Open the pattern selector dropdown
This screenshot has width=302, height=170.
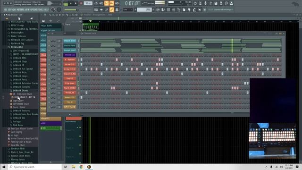pyautogui.click(x=144, y=9)
